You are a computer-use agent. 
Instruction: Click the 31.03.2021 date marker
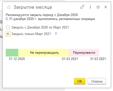[x=98, y=59]
